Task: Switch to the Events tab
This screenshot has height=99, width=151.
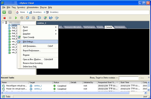Action: tap(100, 27)
